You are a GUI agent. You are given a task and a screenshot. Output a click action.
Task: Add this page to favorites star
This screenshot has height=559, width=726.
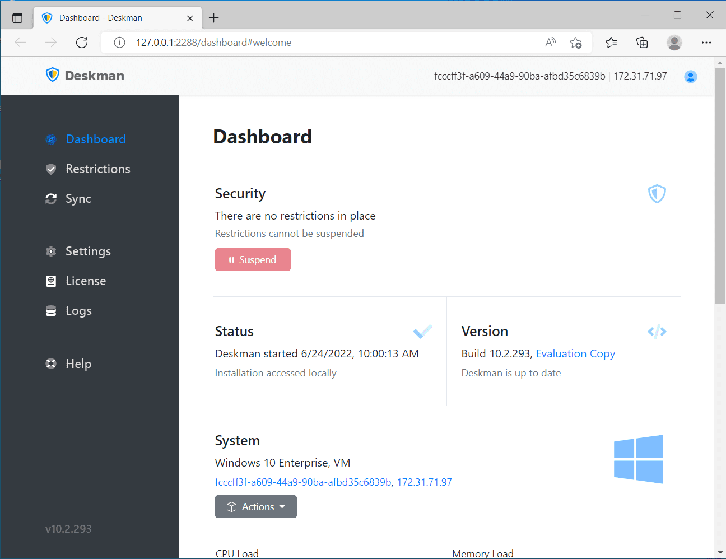tap(575, 43)
